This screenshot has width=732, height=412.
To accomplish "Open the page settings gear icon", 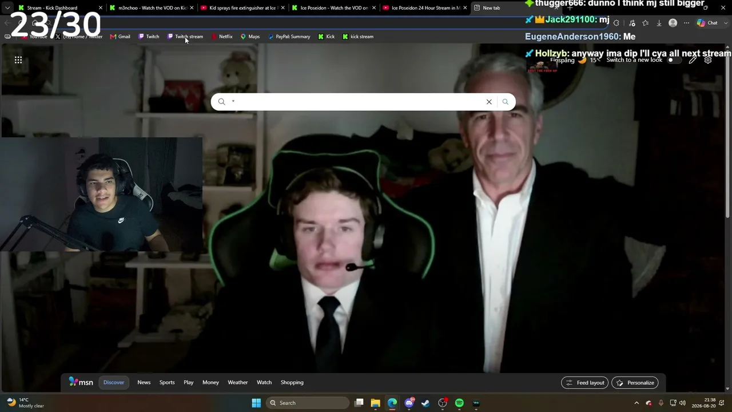I will (x=708, y=60).
